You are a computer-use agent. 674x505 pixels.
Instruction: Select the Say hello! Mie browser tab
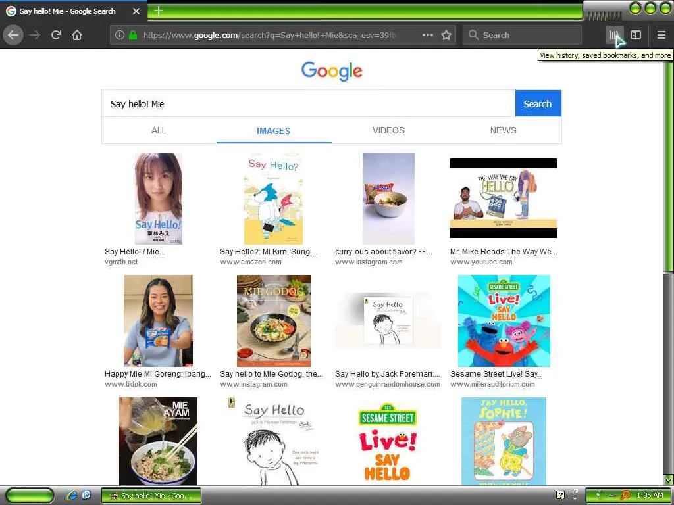coord(73,11)
